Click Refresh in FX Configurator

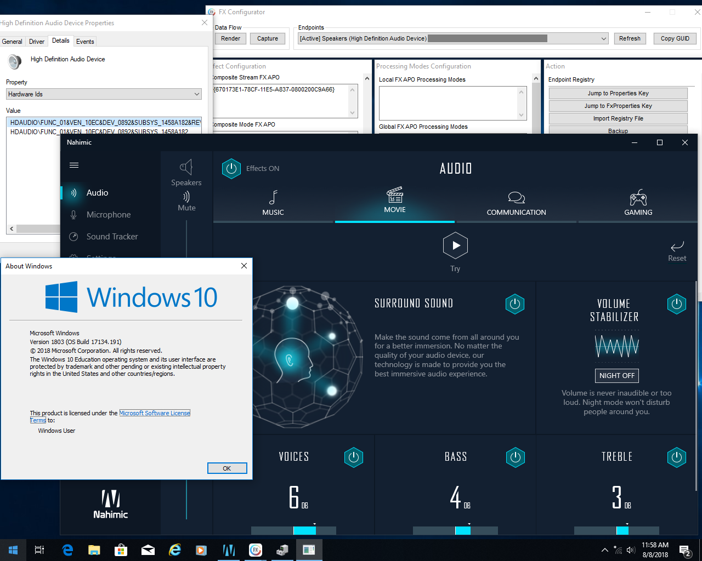tap(630, 38)
